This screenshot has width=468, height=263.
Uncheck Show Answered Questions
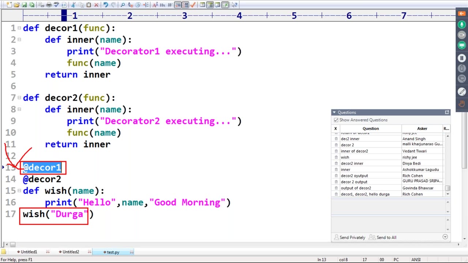pos(336,120)
